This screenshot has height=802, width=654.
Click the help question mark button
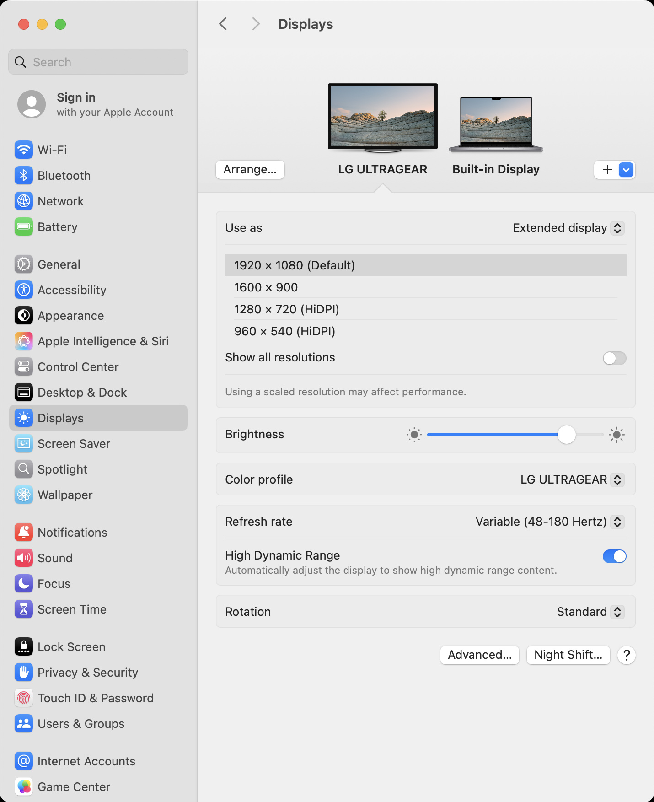(x=626, y=655)
